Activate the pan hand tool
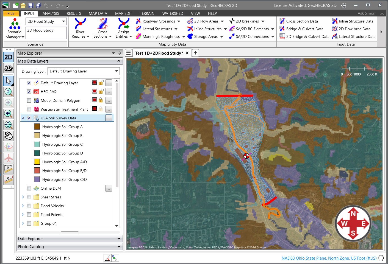The image size is (388, 264). click(x=8, y=136)
